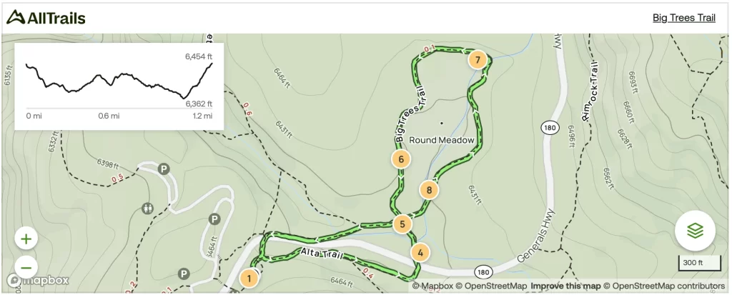Click waypoint marker 7 at the loop top
This screenshot has height=295, width=732.
478,59
